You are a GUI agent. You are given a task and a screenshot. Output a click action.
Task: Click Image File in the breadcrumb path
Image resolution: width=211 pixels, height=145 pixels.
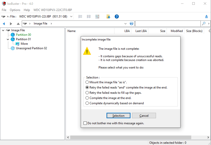[x=40, y=23]
